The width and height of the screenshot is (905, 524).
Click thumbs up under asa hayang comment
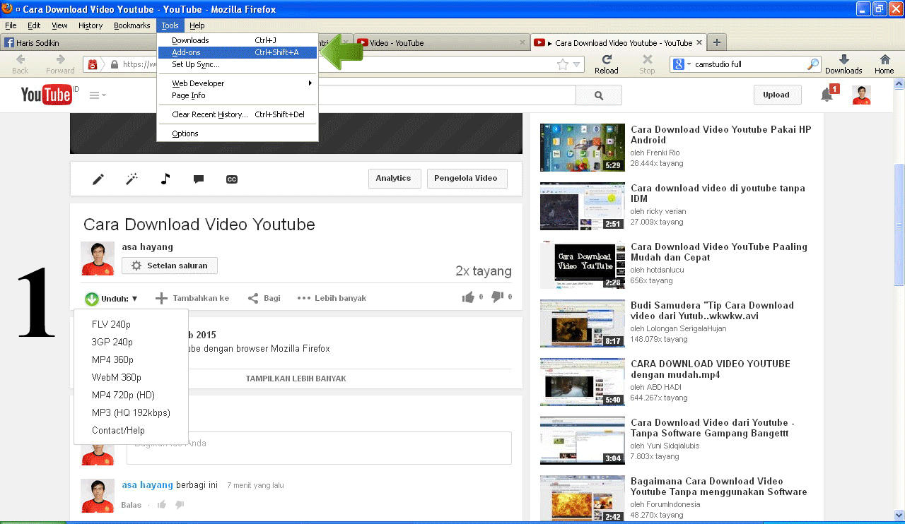162,505
